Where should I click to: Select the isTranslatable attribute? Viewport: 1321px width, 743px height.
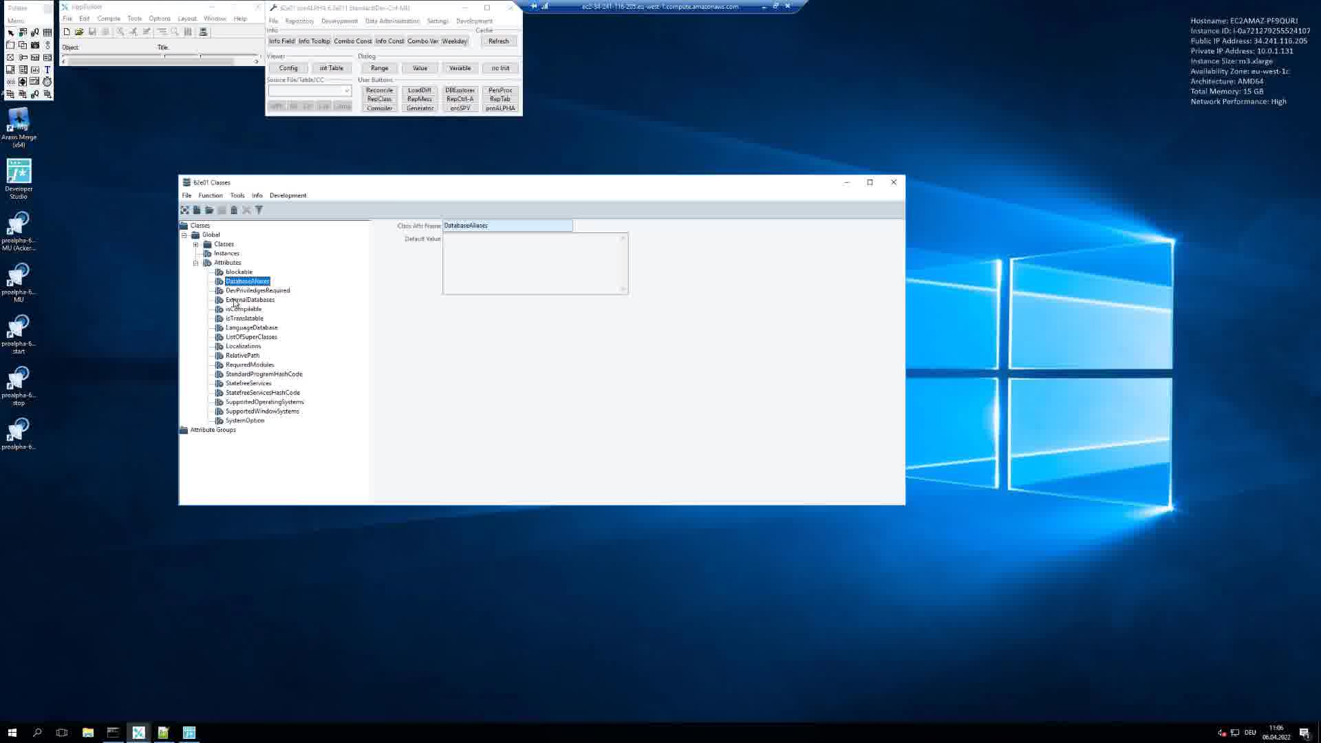pyautogui.click(x=244, y=319)
